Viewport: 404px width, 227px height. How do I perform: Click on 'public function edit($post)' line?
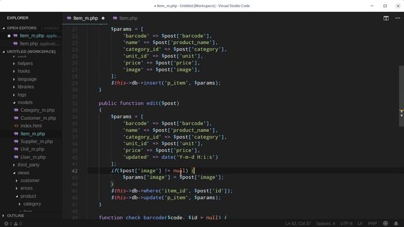(139, 103)
